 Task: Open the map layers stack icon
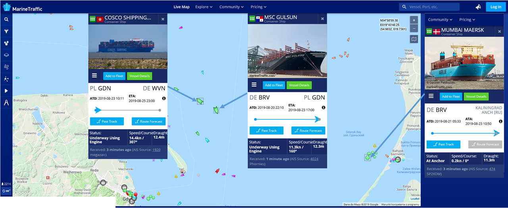point(6,55)
